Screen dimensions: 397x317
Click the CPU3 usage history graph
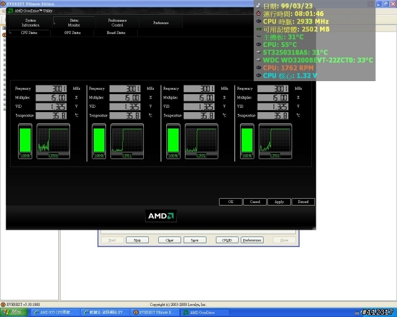click(x=275, y=141)
